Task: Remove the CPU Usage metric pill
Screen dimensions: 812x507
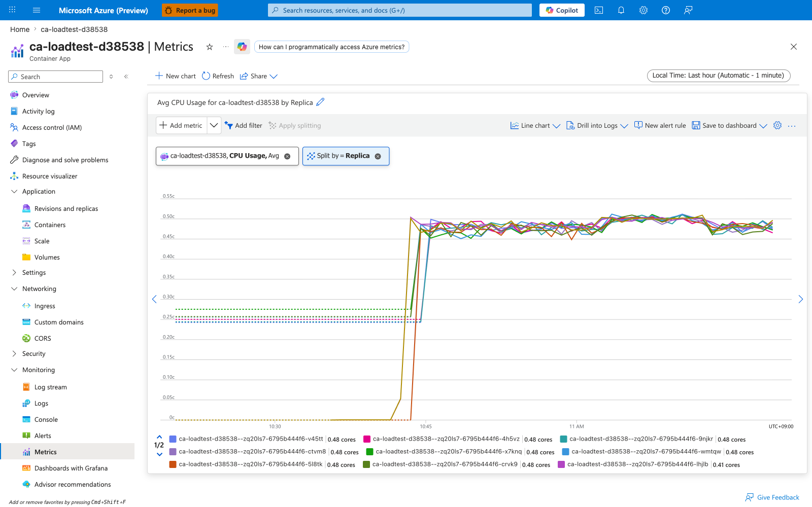Action: [x=287, y=156]
